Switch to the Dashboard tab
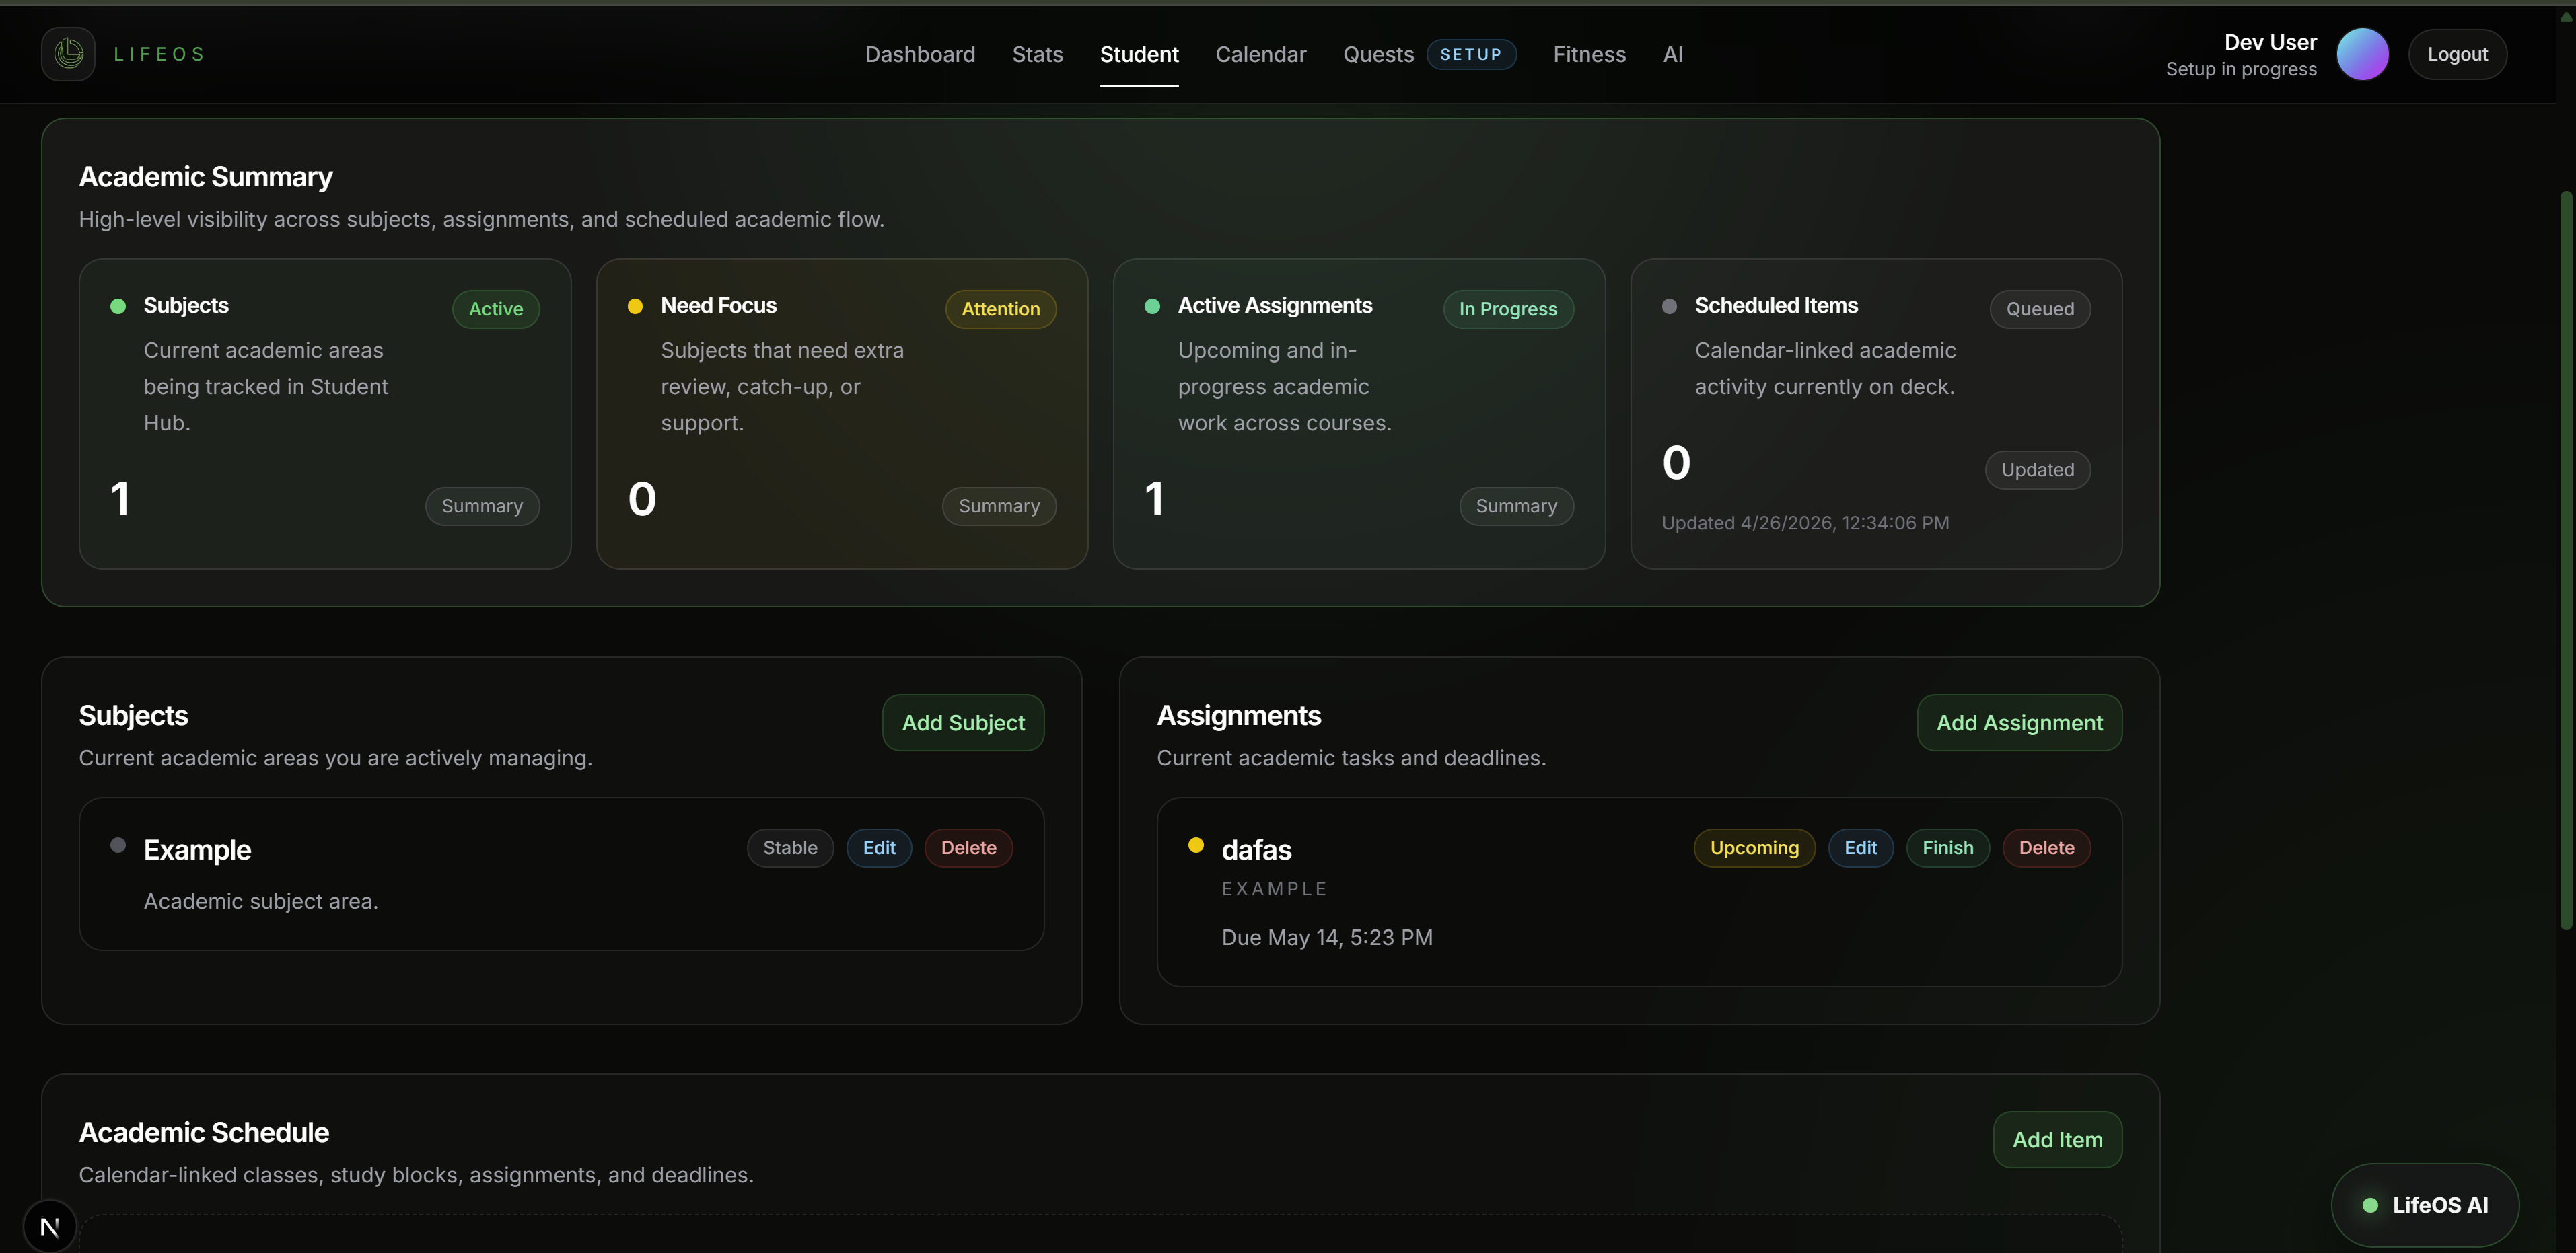The height and width of the screenshot is (1253, 2576). point(920,54)
